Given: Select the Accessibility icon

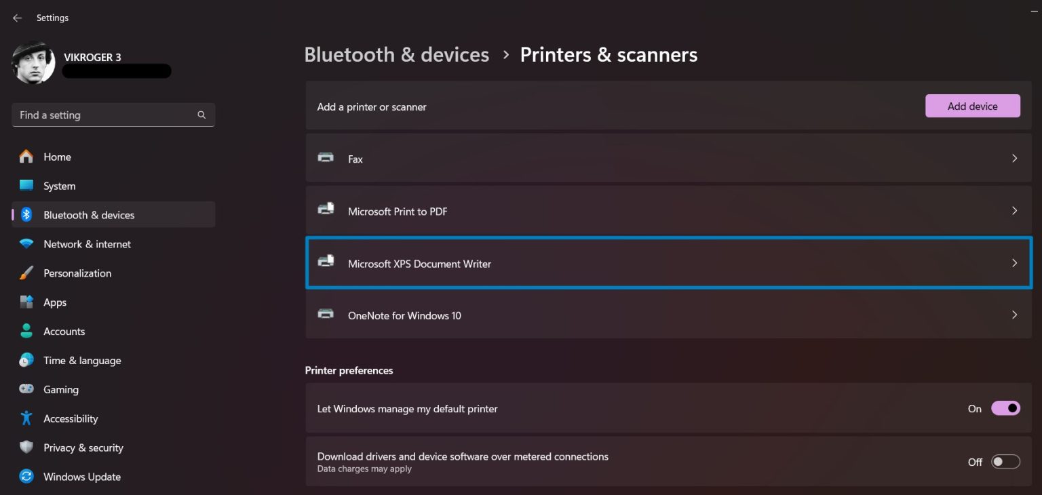Looking at the screenshot, I should pos(26,418).
